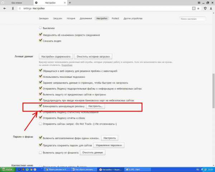Close the Настройки tab
215x172 pixels.
[65, 3]
